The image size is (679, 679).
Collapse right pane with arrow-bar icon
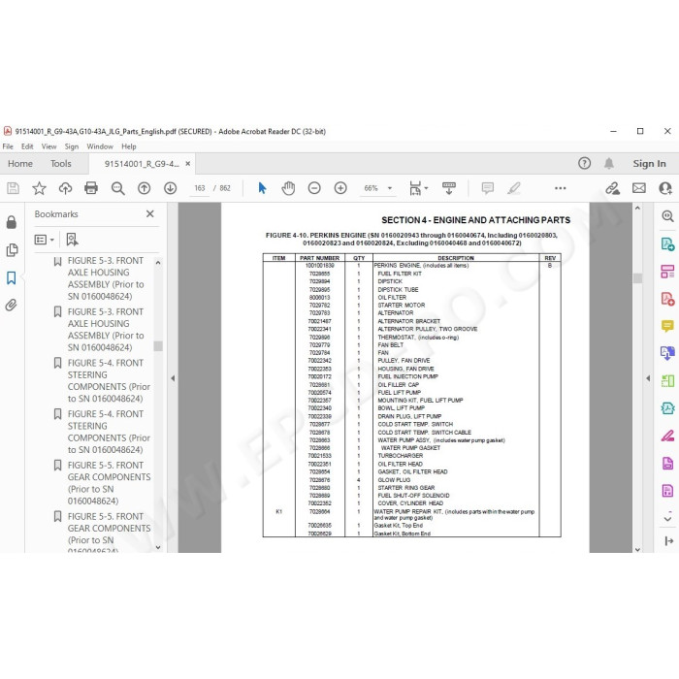tap(668, 540)
